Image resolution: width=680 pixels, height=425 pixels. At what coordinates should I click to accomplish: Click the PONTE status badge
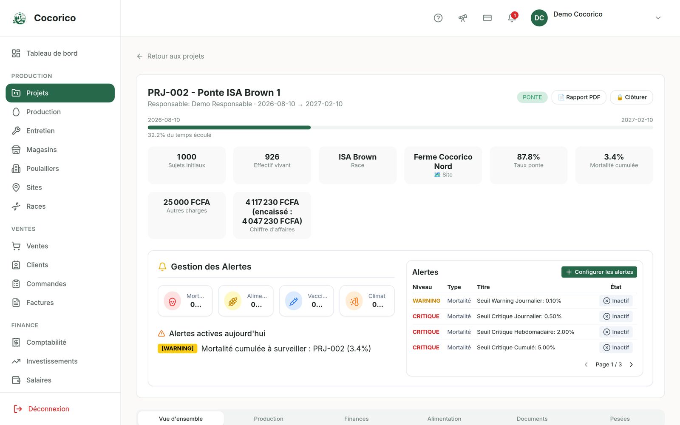[532, 97]
